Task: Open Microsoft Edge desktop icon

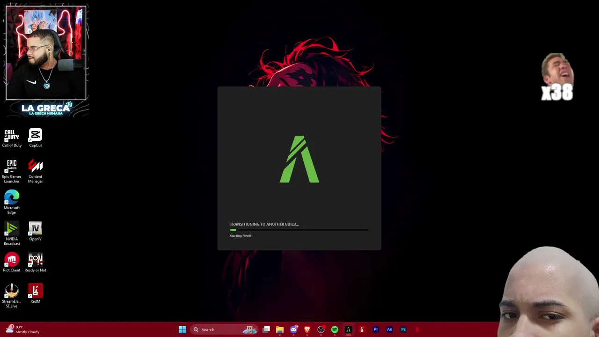Action: 12,202
